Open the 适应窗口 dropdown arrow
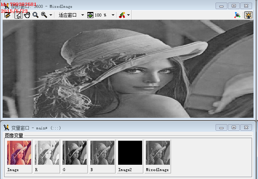The image size is (258, 179). pos(82,15)
